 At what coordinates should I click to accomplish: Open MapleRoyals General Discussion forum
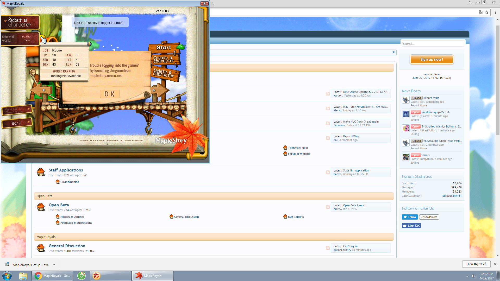pyautogui.click(x=67, y=246)
